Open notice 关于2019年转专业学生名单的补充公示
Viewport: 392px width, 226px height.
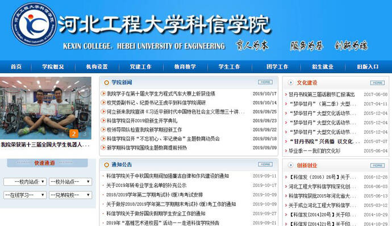pos(146,186)
